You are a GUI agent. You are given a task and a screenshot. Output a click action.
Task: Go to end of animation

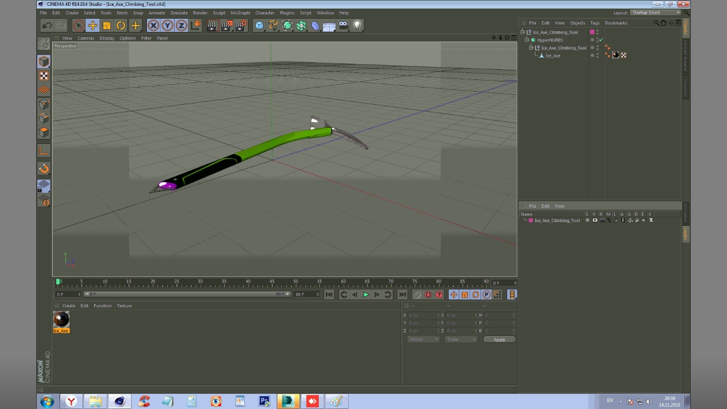(x=402, y=295)
